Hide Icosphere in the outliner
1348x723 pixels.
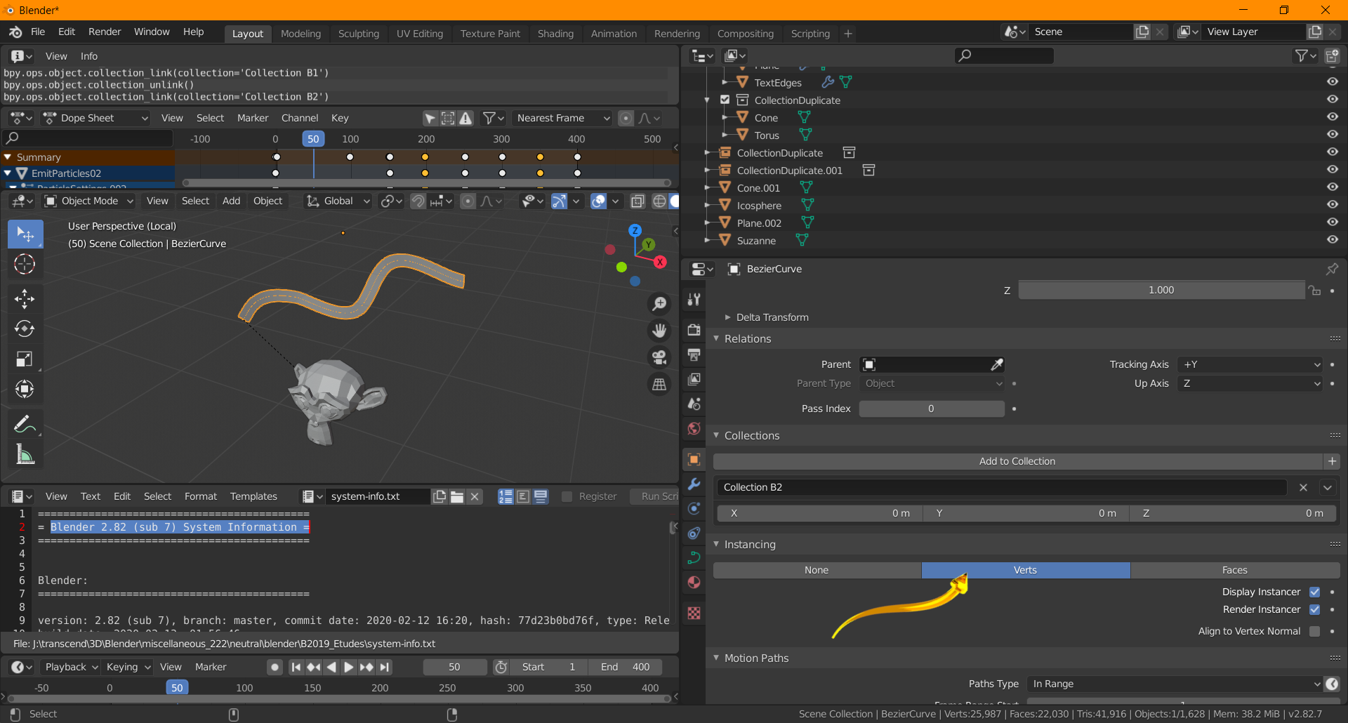point(1332,204)
